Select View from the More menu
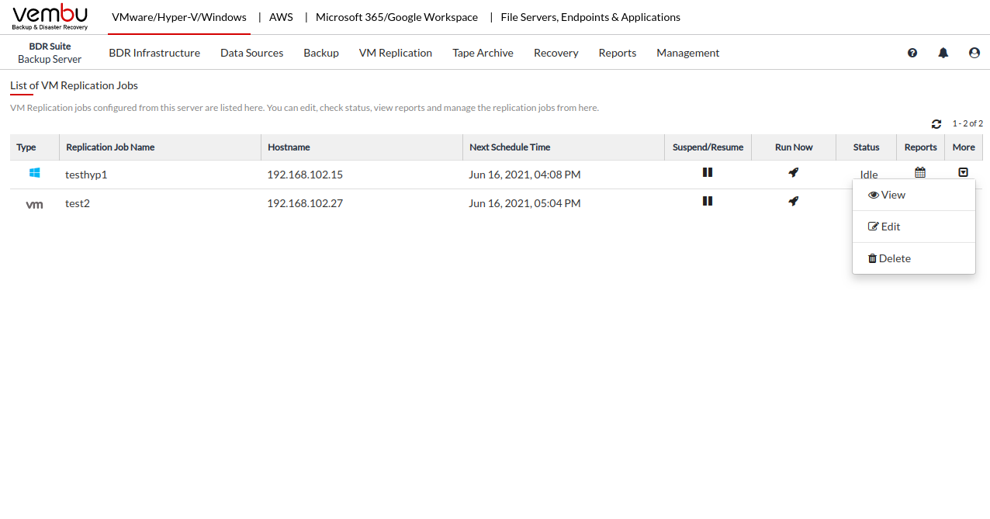The image size is (990, 519). click(887, 195)
